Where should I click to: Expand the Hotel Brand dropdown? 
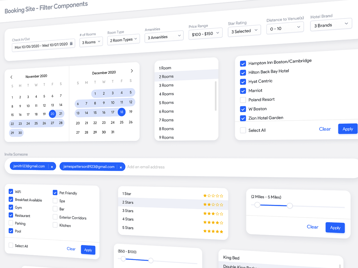click(331, 25)
